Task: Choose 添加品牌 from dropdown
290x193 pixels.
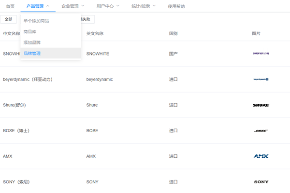Action: pos(51,42)
